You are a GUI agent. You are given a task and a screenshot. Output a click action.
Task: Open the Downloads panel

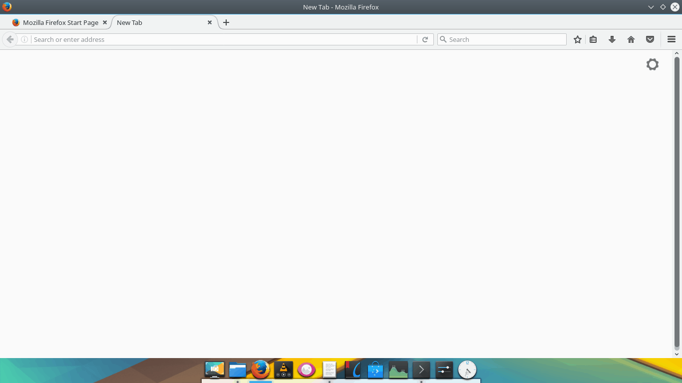[x=612, y=39]
